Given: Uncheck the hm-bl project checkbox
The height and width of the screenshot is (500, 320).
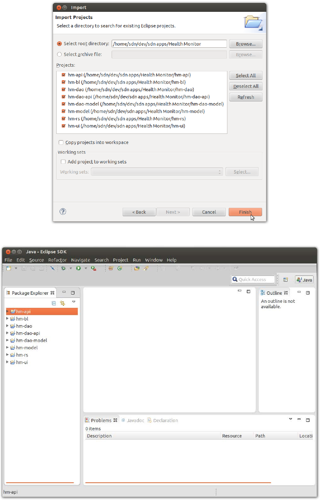Looking at the screenshot, I should pyautogui.click(x=63, y=82).
